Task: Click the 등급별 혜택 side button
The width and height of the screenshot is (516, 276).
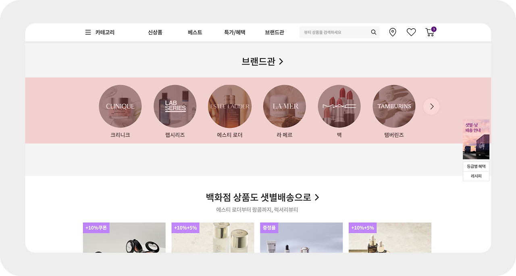Action: [x=476, y=166]
